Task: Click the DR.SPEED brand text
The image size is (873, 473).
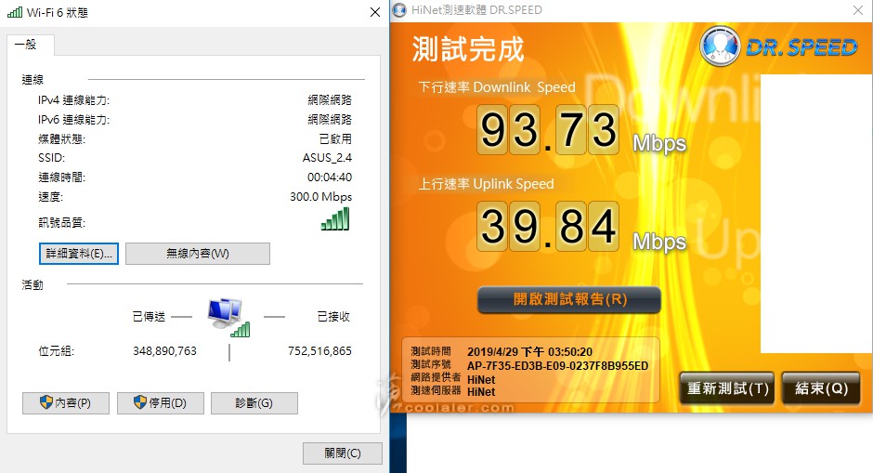Action: coord(801,47)
